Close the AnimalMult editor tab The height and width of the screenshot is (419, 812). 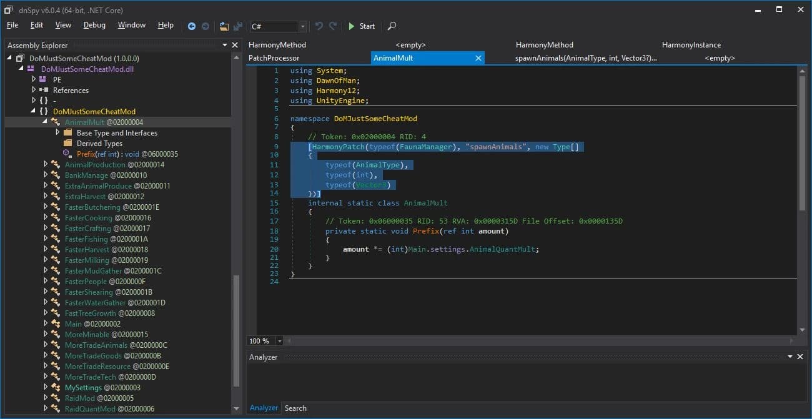click(478, 58)
